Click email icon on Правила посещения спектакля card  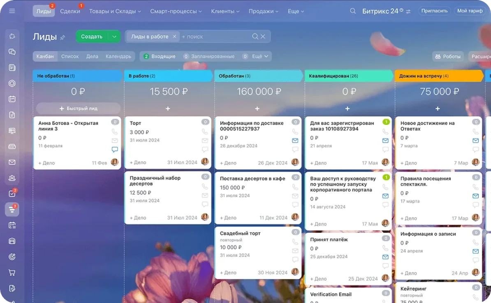point(476,196)
